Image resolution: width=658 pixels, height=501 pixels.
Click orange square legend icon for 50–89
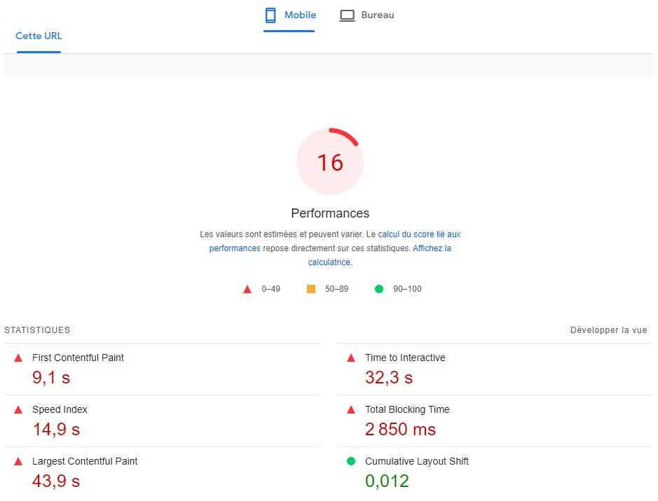point(311,288)
